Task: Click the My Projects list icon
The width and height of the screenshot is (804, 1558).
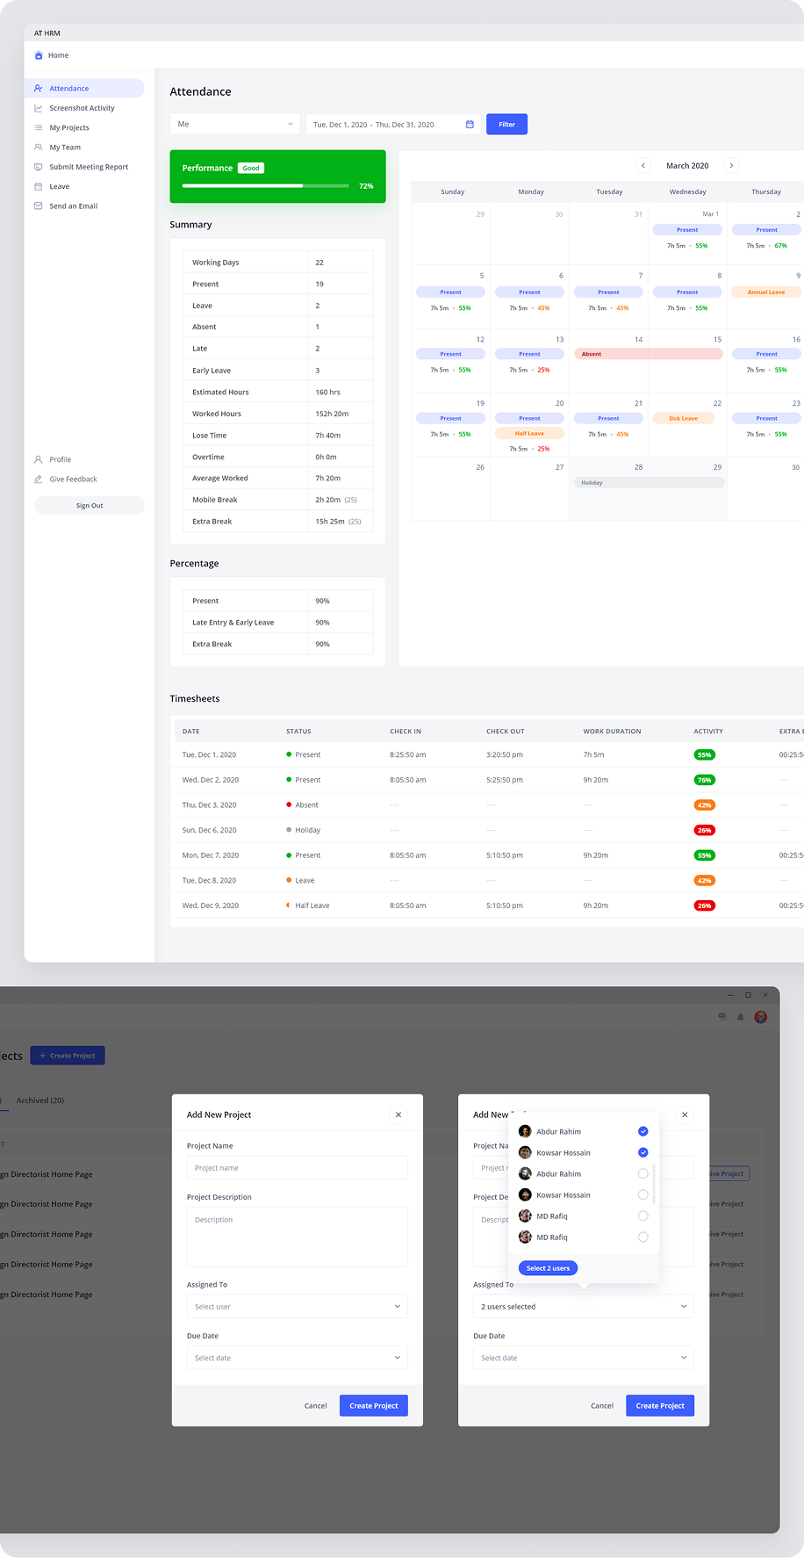Action: tap(39, 127)
